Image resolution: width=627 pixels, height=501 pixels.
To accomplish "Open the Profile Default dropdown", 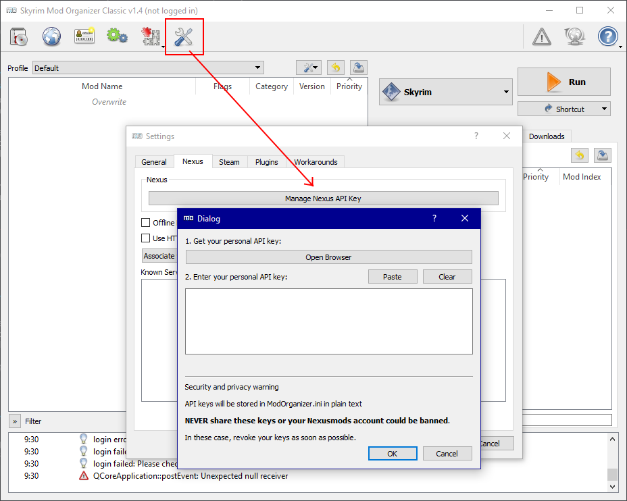I will (x=149, y=68).
